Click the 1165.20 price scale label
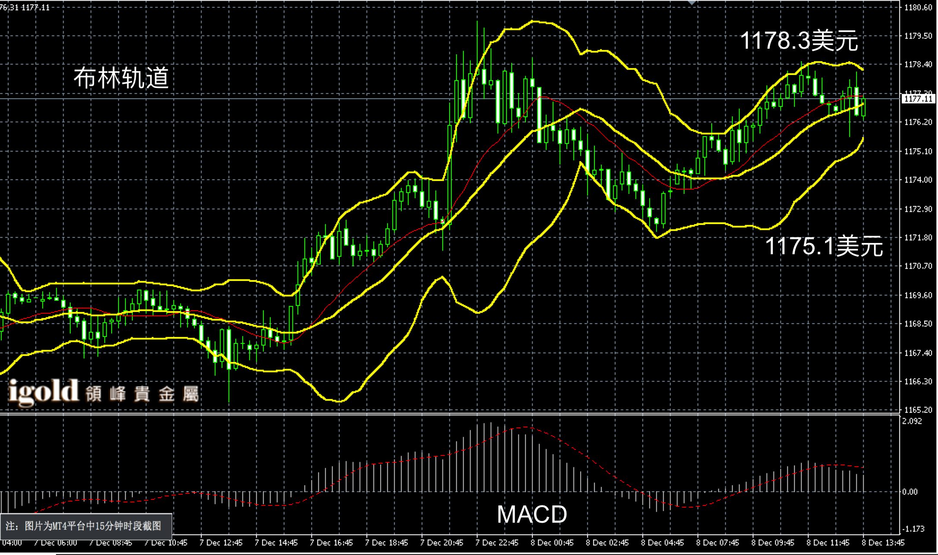The height and width of the screenshot is (555, 938). 918,410
